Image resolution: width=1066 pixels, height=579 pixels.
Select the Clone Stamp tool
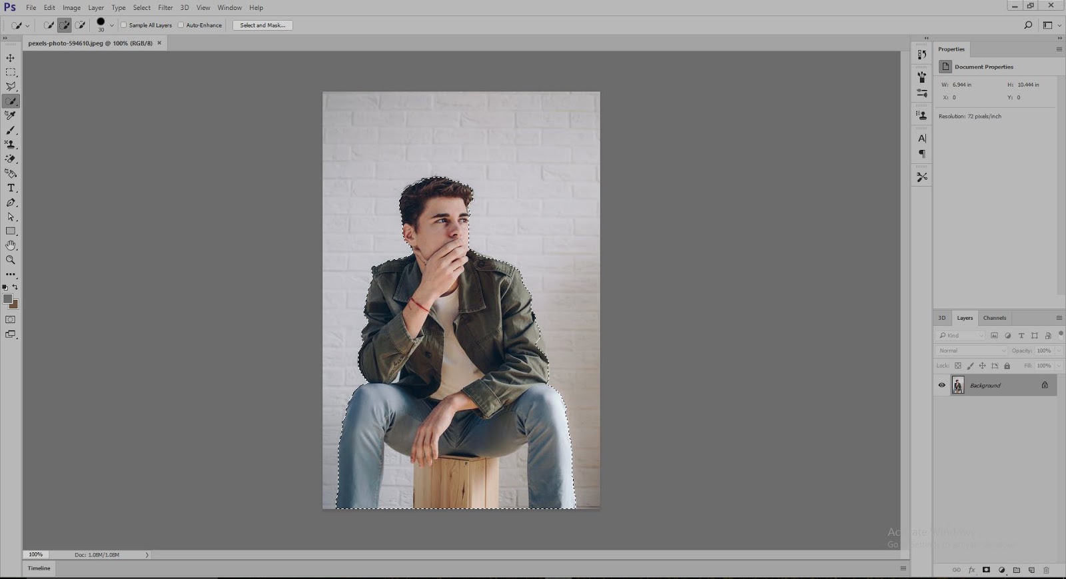click(x=11, y=145)
